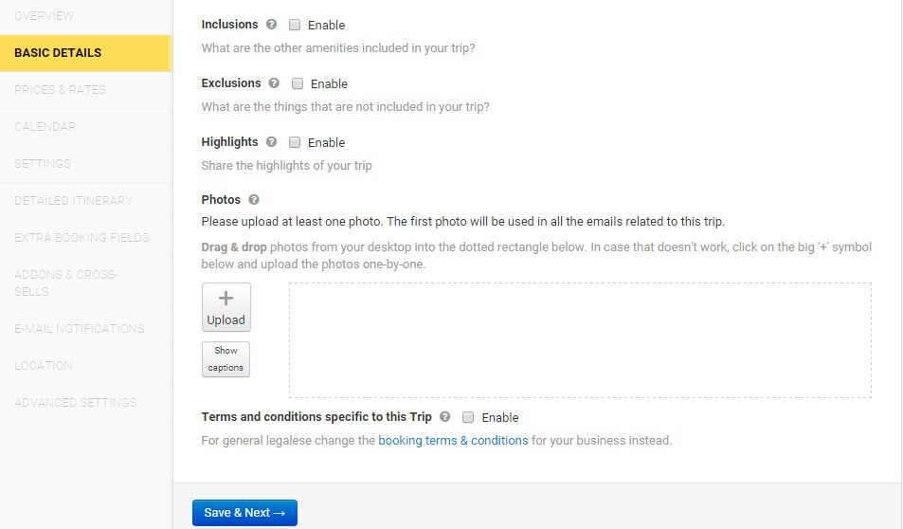This screenshot has height=529, width=903.
Task: Enable the Inclusions checkbox
Action: pyautogui.click(x=295, y=26)
